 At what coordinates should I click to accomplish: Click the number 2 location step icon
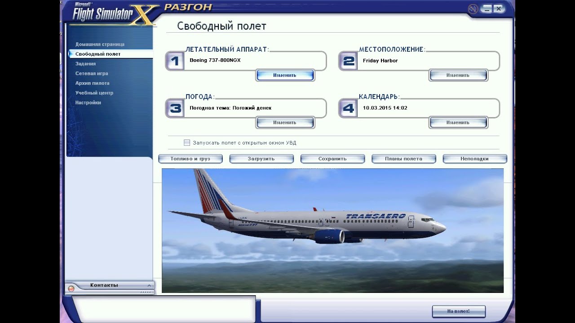[348, 61]
